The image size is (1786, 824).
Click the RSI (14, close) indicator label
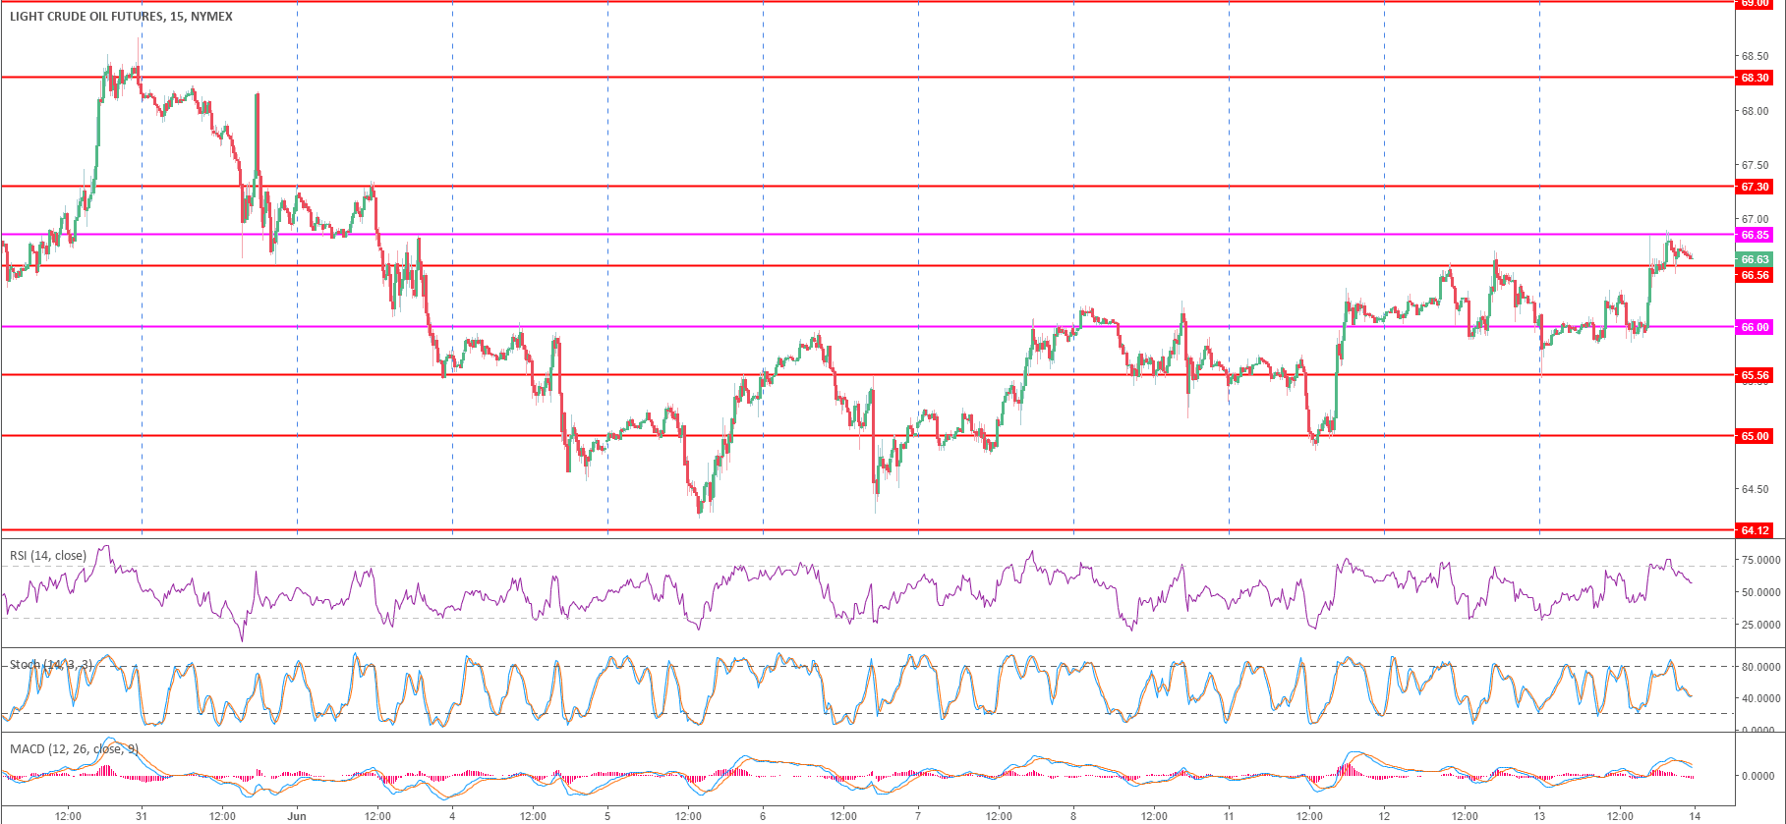tap(48, 556)
